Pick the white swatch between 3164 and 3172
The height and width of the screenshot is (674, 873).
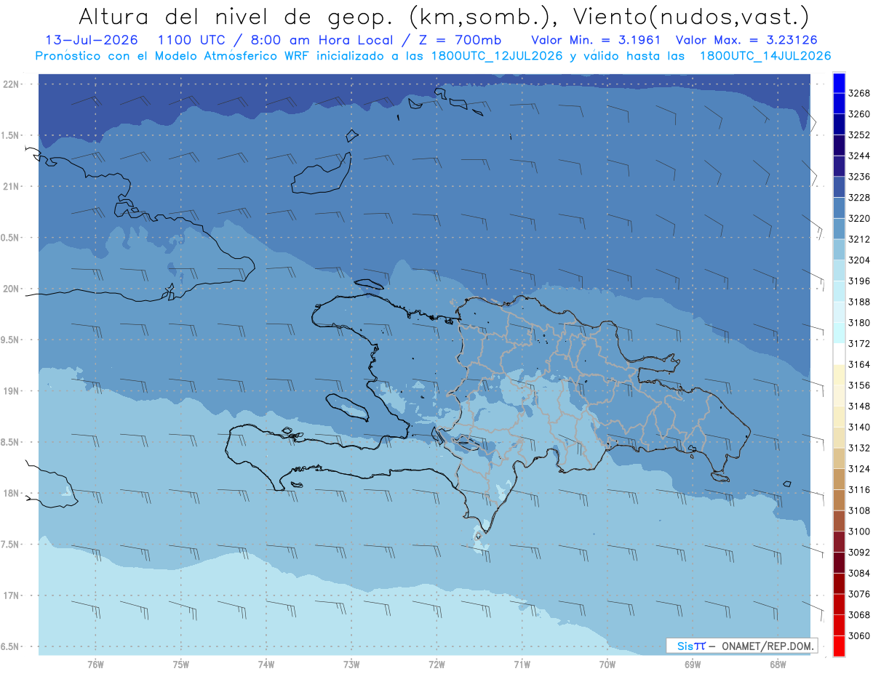[838, 354]
